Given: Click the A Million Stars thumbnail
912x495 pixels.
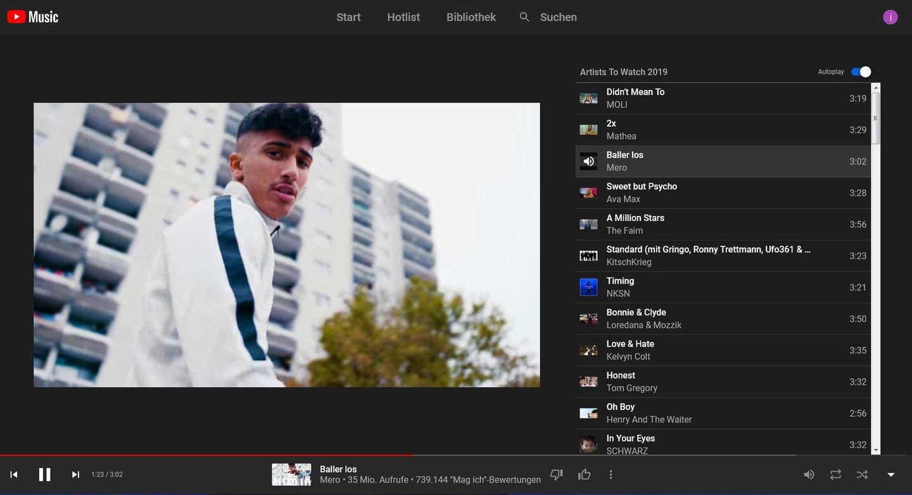Looking at the screenshot, I should click(x=588, y=225).
